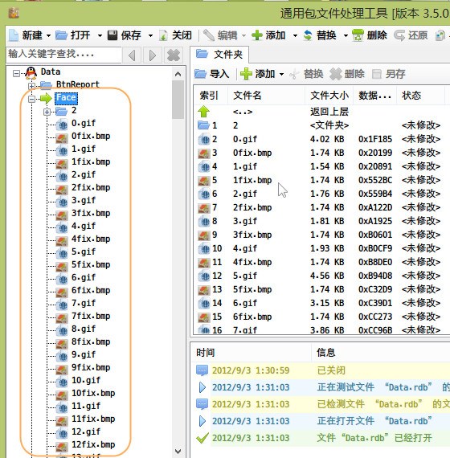Click the 关闭 (Close) file icon in toolbar
450x458 pixels.
tap(163, 35)
